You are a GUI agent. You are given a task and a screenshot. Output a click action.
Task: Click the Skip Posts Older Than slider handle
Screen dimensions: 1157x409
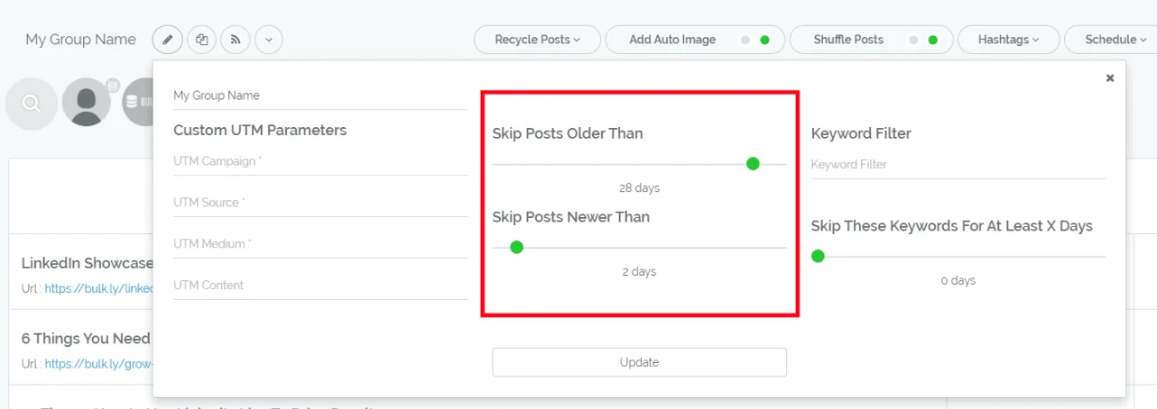(x=753, y=164)
